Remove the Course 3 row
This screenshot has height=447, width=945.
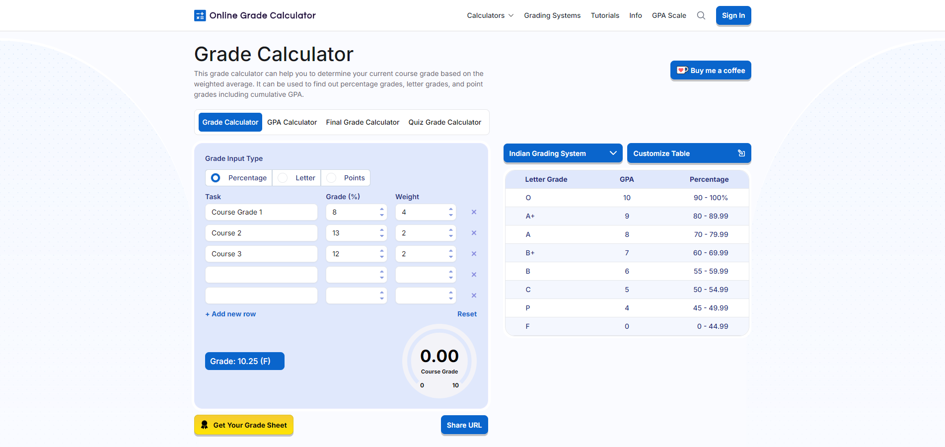pyautogui.click(x=474, y=254)
